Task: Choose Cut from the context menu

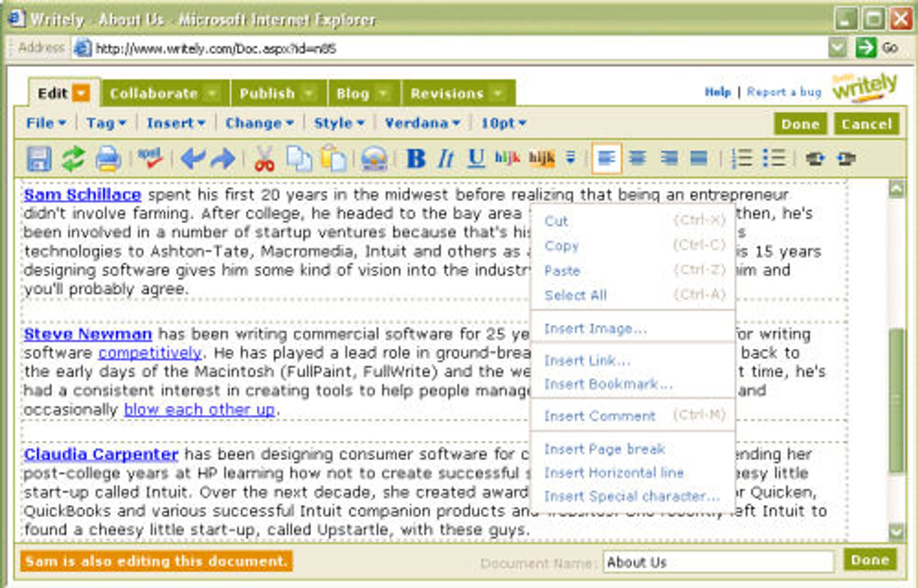Action: pos(633,221)
